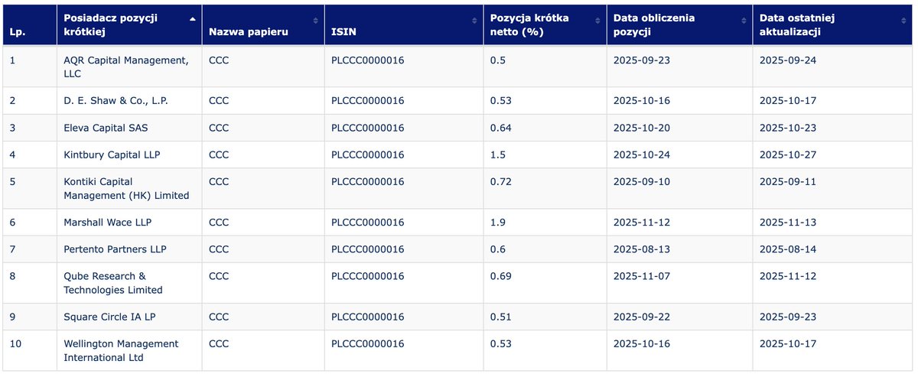Click update date 2025-09-24
The width and height of the screenshot is (918, 374).
[x=788, y=60]
